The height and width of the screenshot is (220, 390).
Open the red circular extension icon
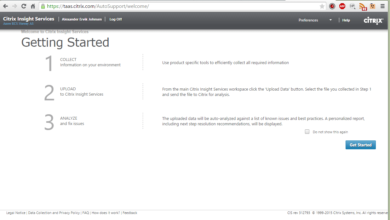(332, 6)
